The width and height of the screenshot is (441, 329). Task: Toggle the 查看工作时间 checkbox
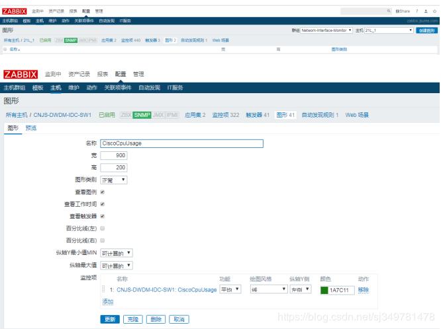[103, 204]
